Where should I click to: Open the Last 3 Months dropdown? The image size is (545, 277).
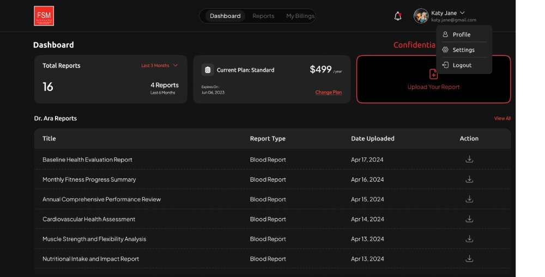coord(160,65)
